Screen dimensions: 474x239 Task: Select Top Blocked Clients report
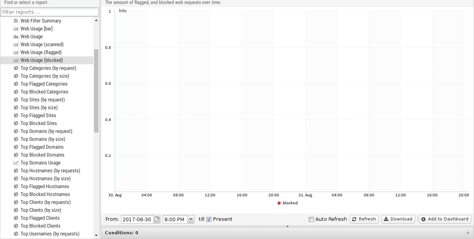point(40,226)
